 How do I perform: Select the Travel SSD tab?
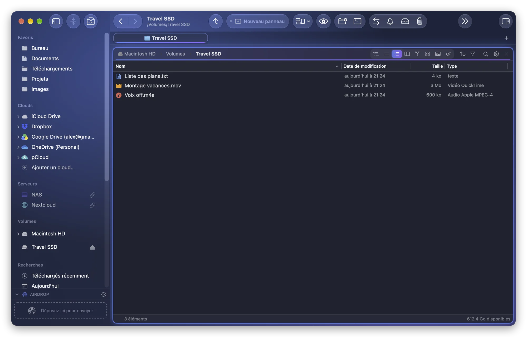pos(160,38)
